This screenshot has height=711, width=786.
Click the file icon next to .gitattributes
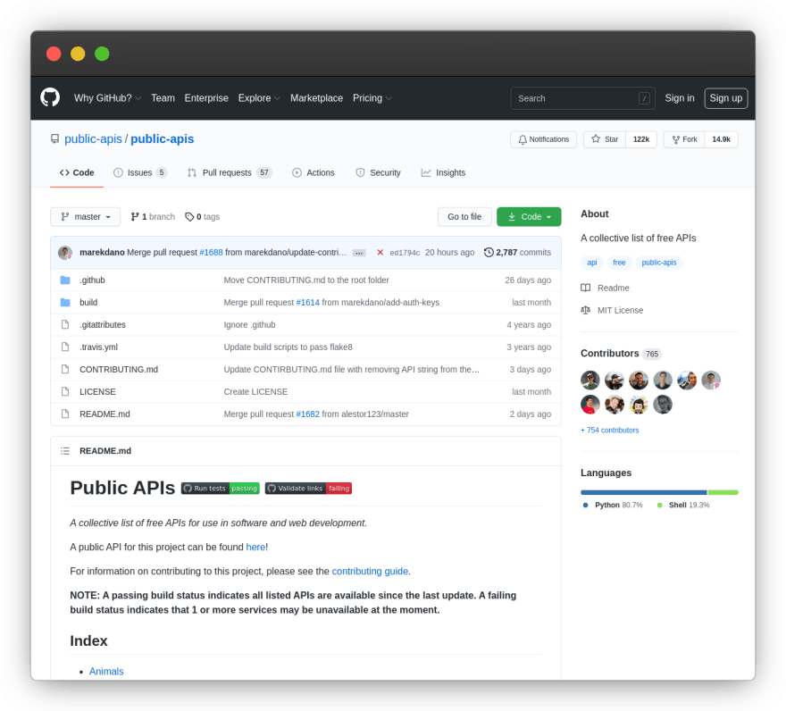coord(65,324)
